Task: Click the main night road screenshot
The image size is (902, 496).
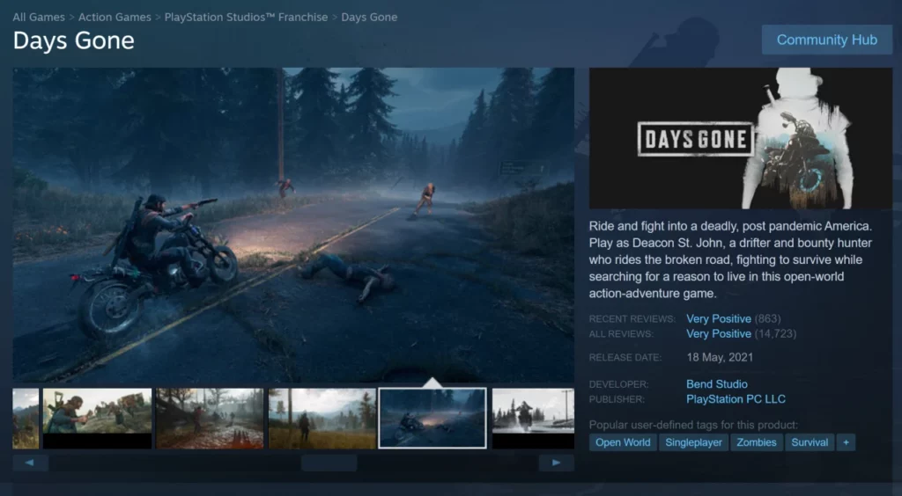Action: [293, 225]
